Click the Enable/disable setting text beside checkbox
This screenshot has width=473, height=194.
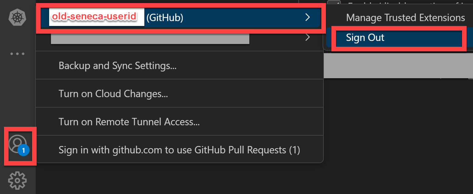(409, 2)
